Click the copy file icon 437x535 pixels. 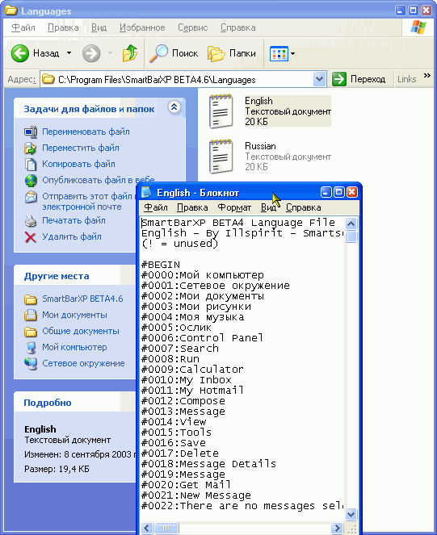[x=31, y=164]
